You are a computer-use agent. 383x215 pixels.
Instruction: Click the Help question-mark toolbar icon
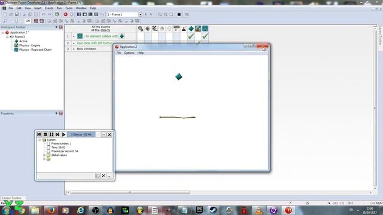point(57,14)
